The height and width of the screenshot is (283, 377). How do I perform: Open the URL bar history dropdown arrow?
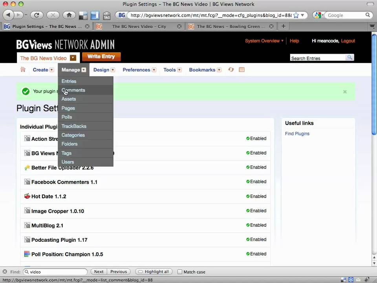coord(302,15)
